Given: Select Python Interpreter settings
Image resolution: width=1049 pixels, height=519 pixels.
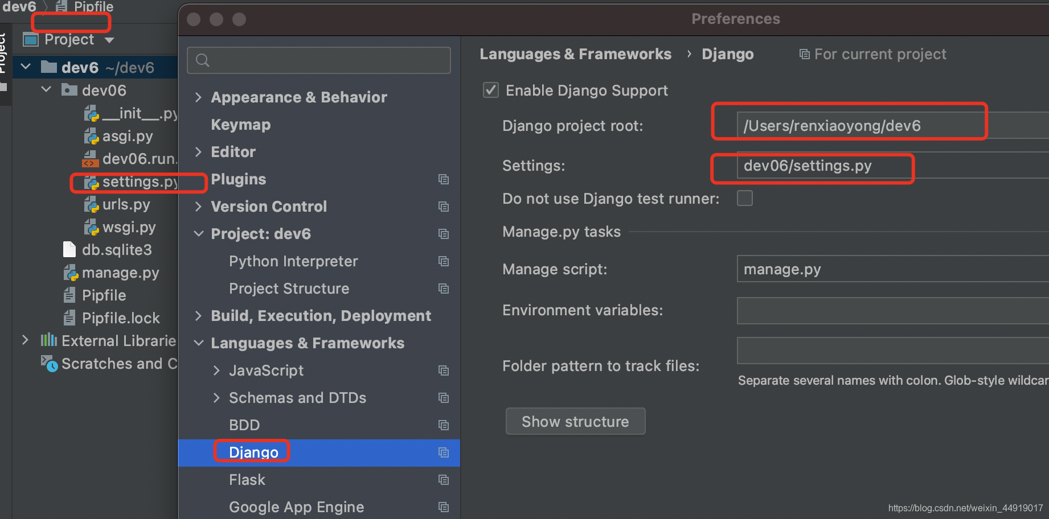Looking at the screenshot, I should click(293, 261).
